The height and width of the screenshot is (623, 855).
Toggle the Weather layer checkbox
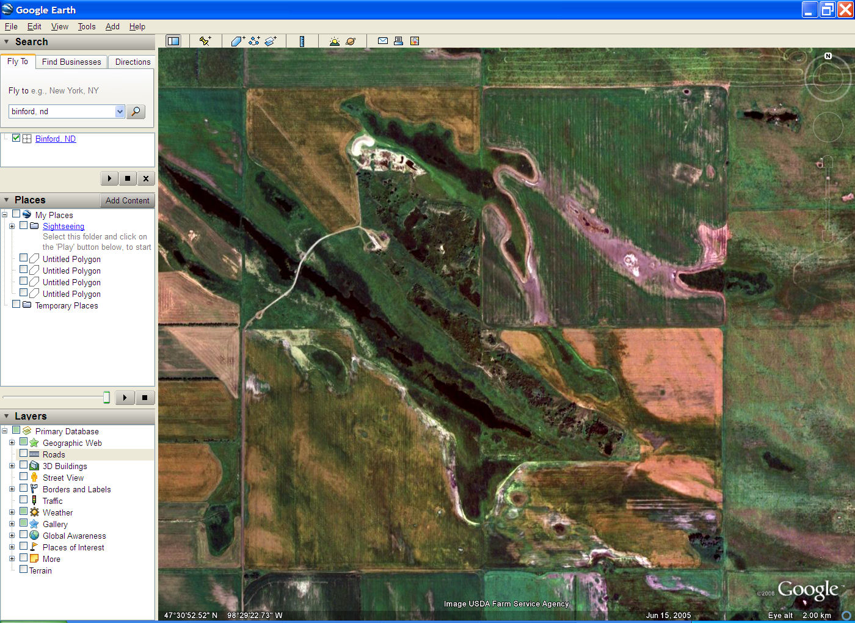23,512
